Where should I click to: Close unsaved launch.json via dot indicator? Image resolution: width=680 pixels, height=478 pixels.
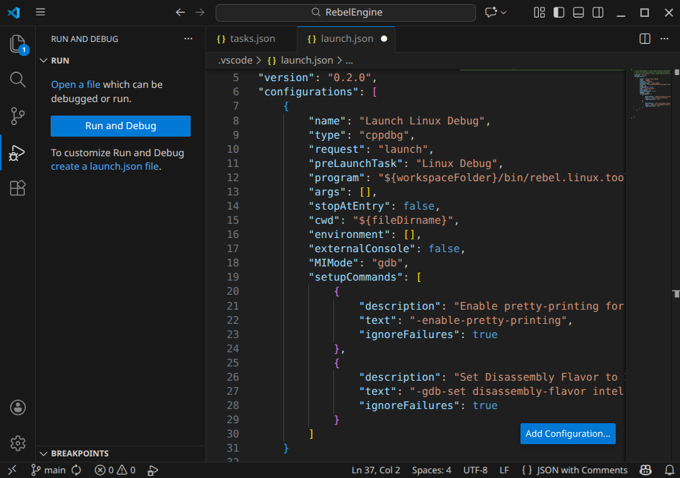tap(384, 39)
